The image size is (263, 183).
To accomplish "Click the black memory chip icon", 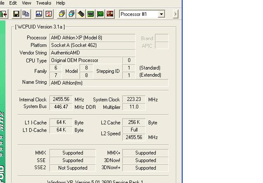I will coord(81,14).
